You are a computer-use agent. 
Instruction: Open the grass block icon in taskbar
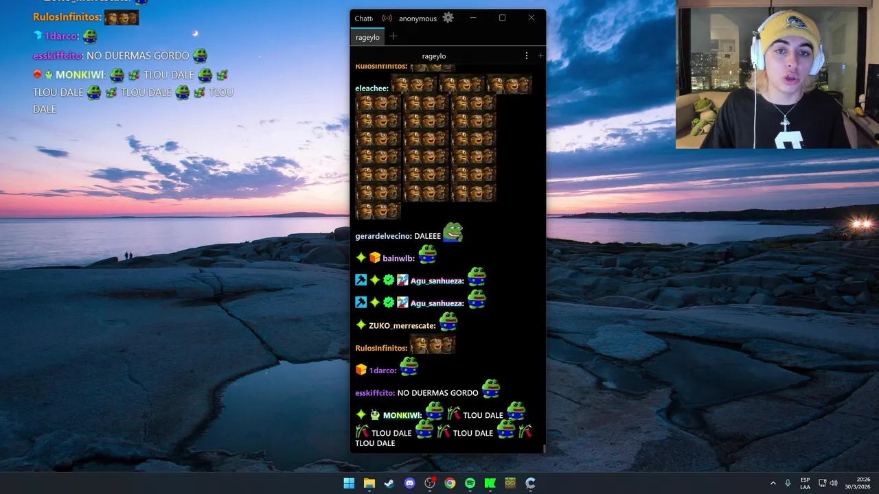coord(510,483)
